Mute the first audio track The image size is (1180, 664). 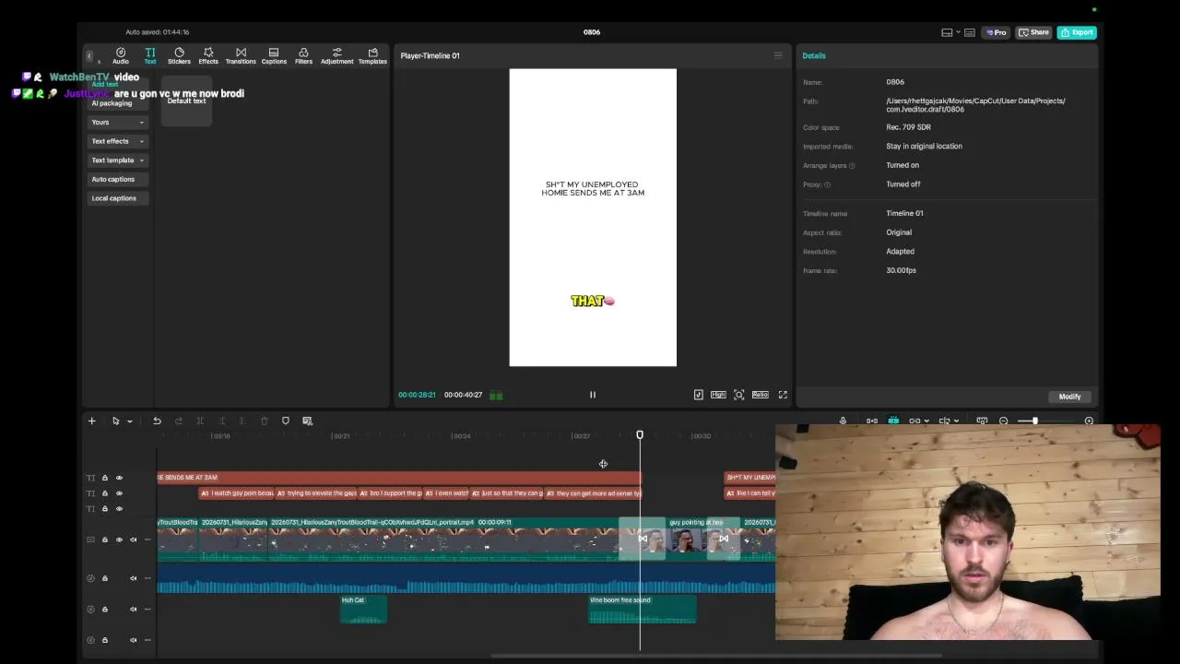tap(133, 578)
